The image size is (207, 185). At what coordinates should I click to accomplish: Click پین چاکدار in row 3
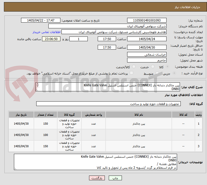(x=139, y=146)
